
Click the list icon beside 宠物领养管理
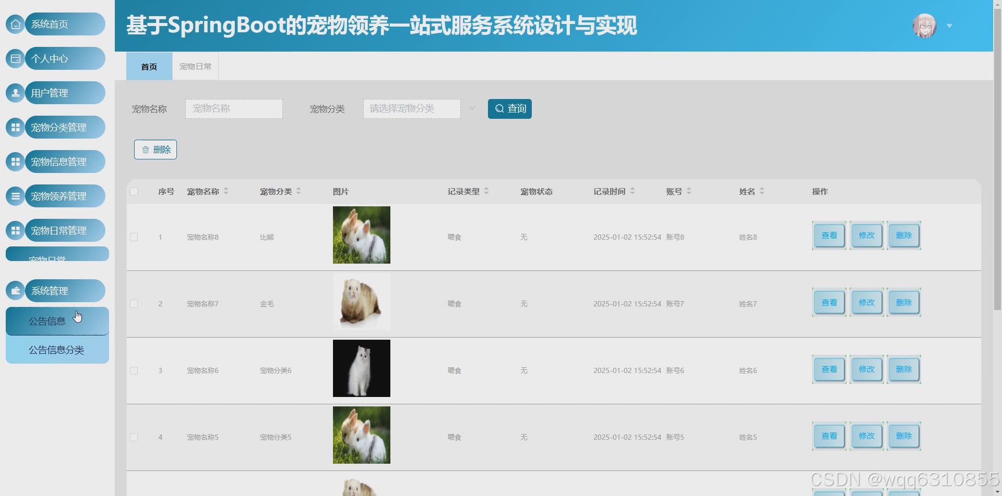(16, 196)
